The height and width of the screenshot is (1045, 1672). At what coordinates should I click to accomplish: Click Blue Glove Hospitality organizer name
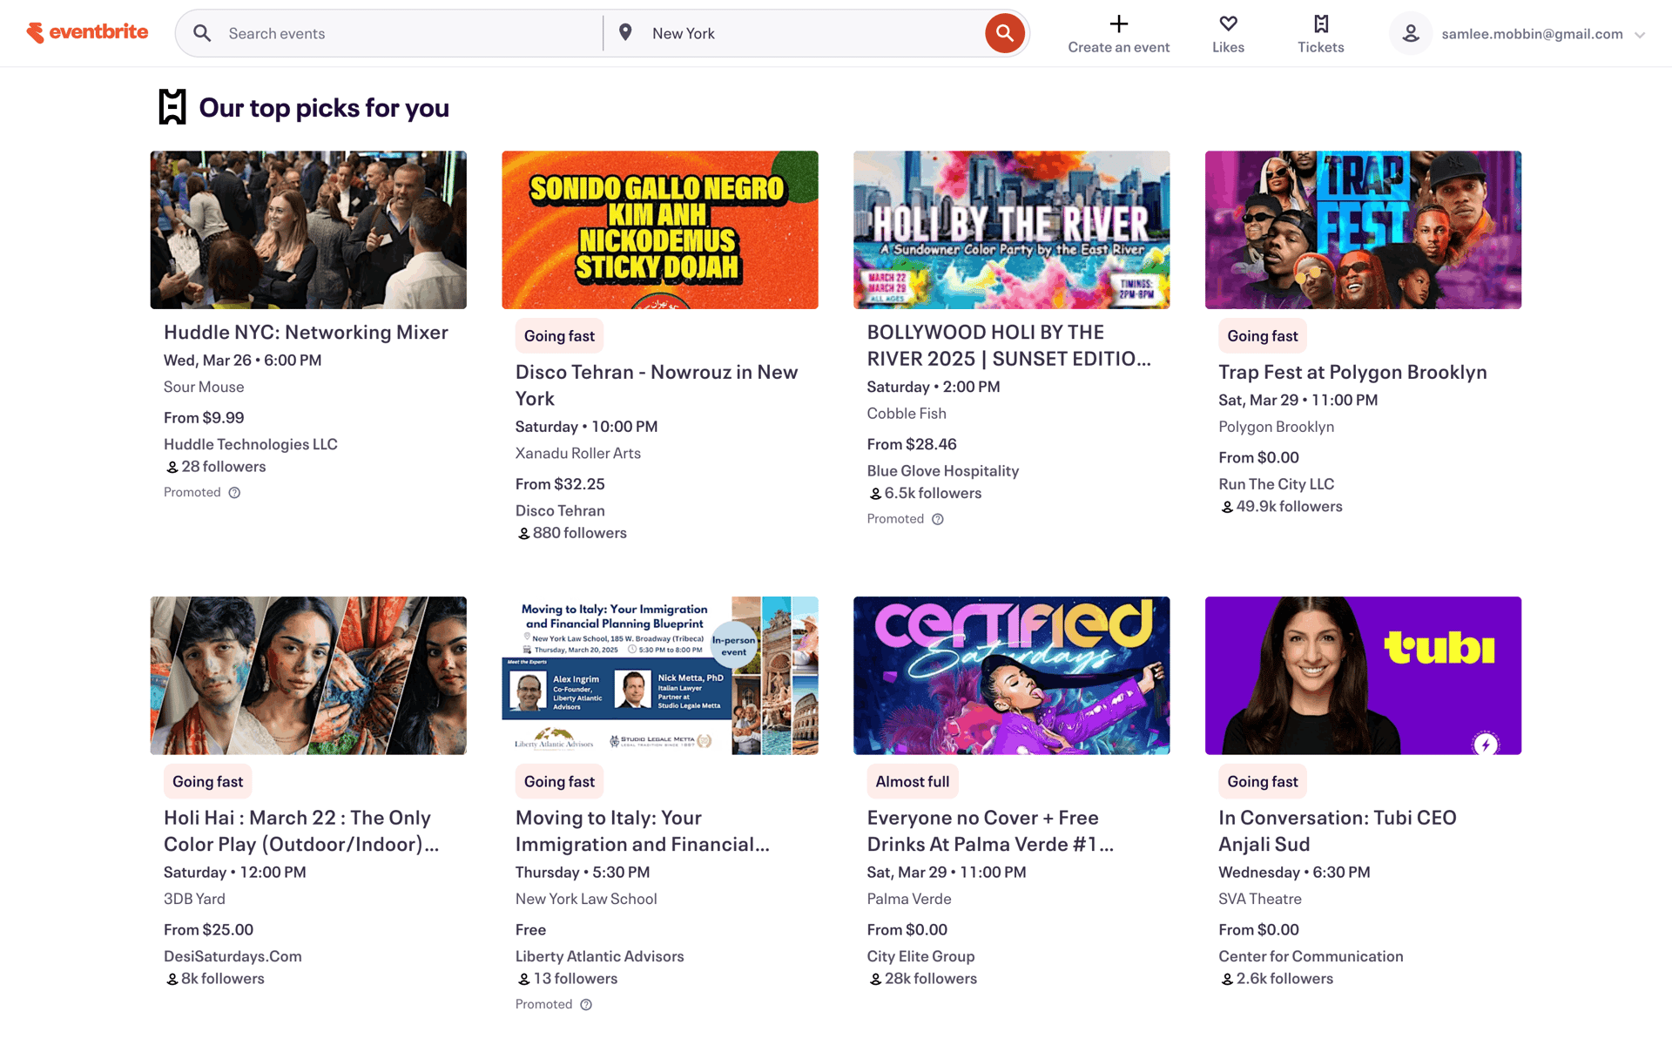point(943,471)
